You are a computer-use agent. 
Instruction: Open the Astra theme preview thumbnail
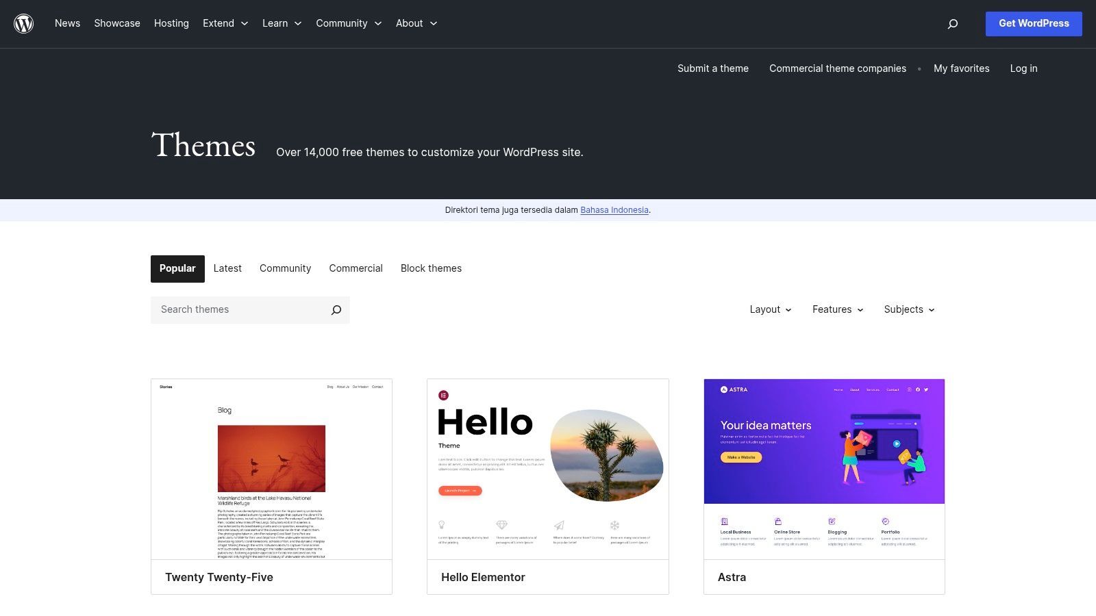824,469
